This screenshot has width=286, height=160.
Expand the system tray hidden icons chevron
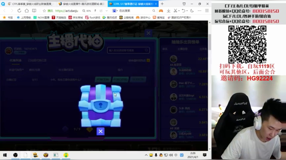146,155
